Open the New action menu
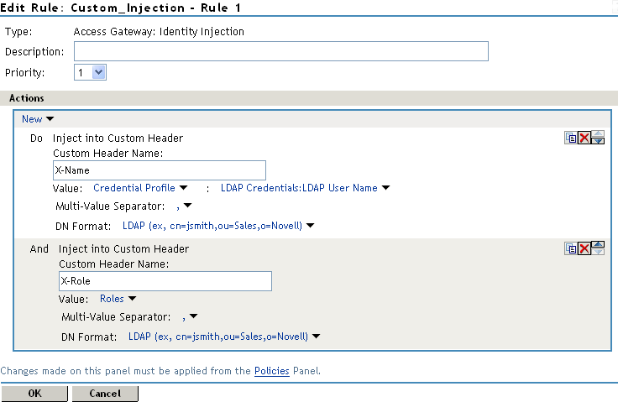The height and width of the screenshot is (402, 618). [38, 119]
